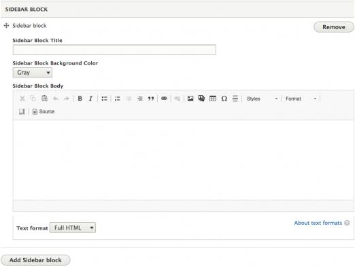Click the Copy icon in editor toolbar
The height and width of the screenshot is (267, 355).
(x=33, y=99)
